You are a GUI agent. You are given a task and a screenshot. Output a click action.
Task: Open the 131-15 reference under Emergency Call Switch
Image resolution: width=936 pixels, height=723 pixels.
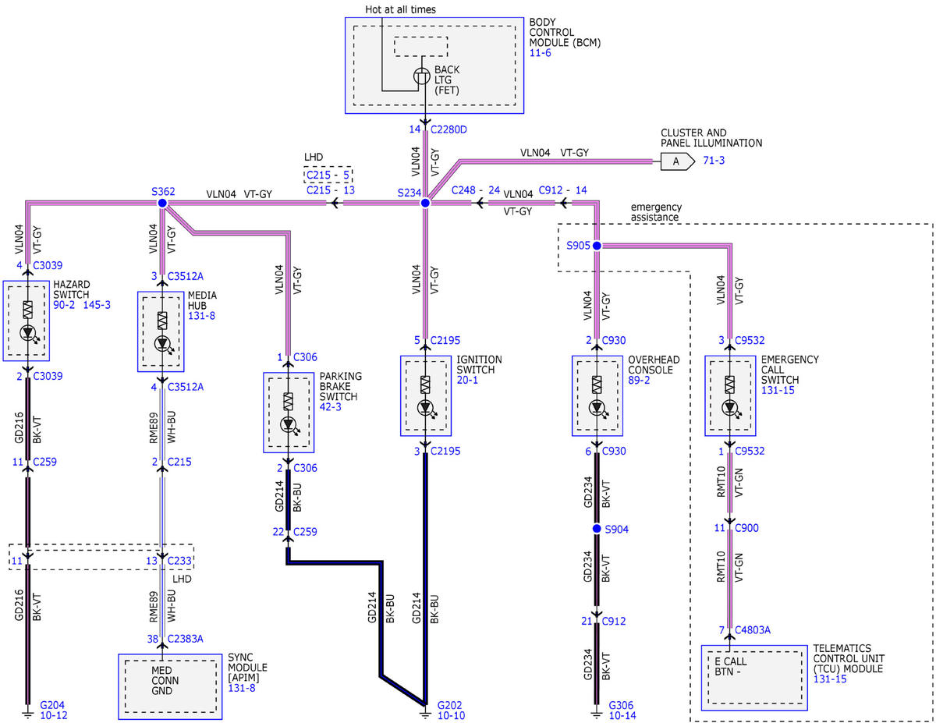point(778,390)
